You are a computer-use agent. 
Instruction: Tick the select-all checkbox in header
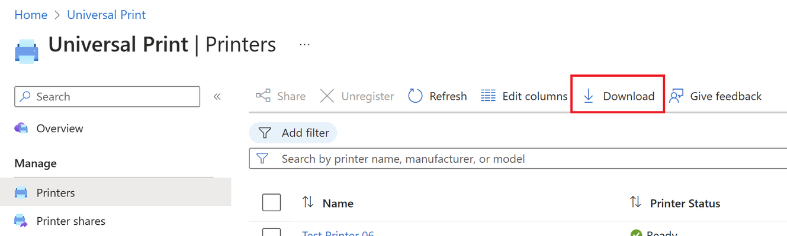[271, 202]
